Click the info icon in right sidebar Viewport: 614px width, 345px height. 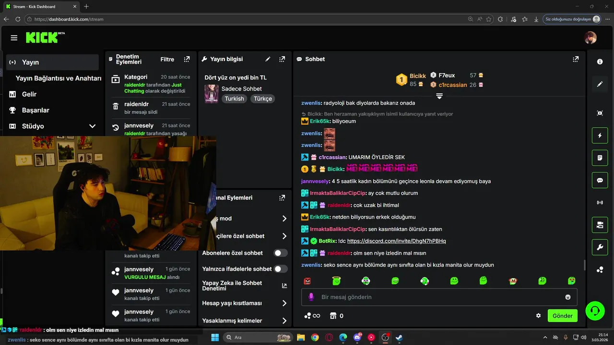pyautogui.click(x=600, y=62)
